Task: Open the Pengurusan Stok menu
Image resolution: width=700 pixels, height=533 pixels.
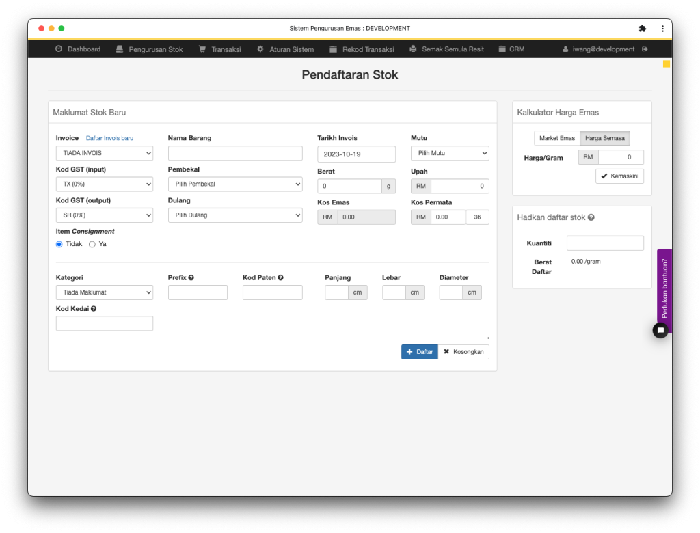Action: click(x=149, y=49)
